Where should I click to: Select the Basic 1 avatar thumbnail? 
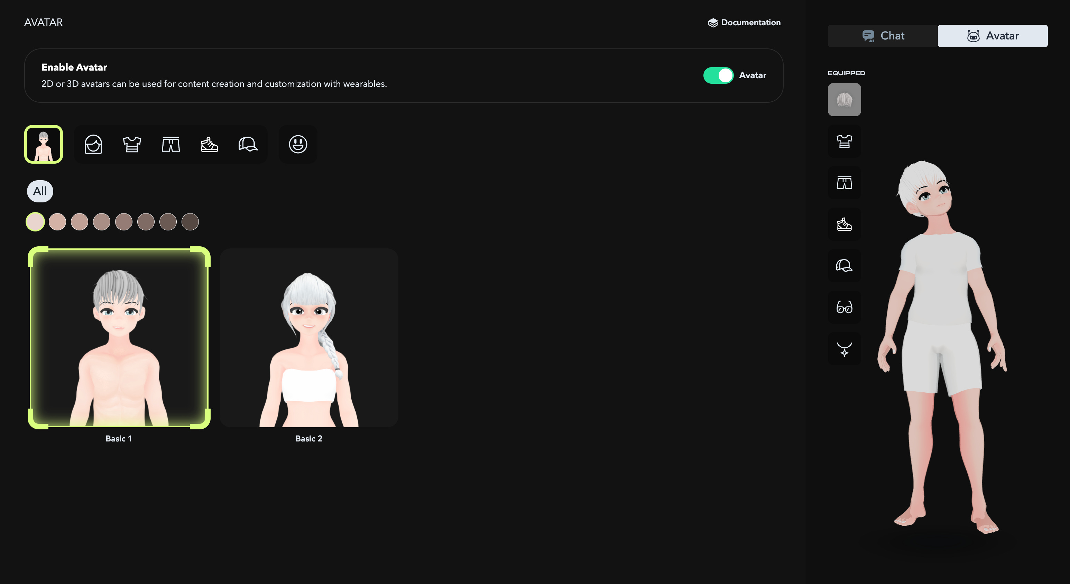click(119, 338)
